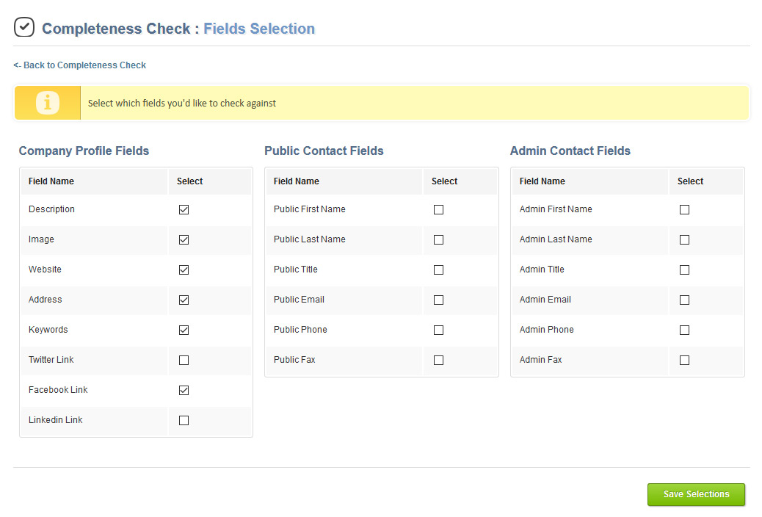Click the yellow information icon
The image size is (762, 517).
tap(47, 102)
